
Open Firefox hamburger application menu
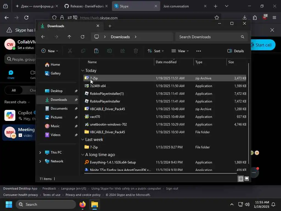[274, 18]
